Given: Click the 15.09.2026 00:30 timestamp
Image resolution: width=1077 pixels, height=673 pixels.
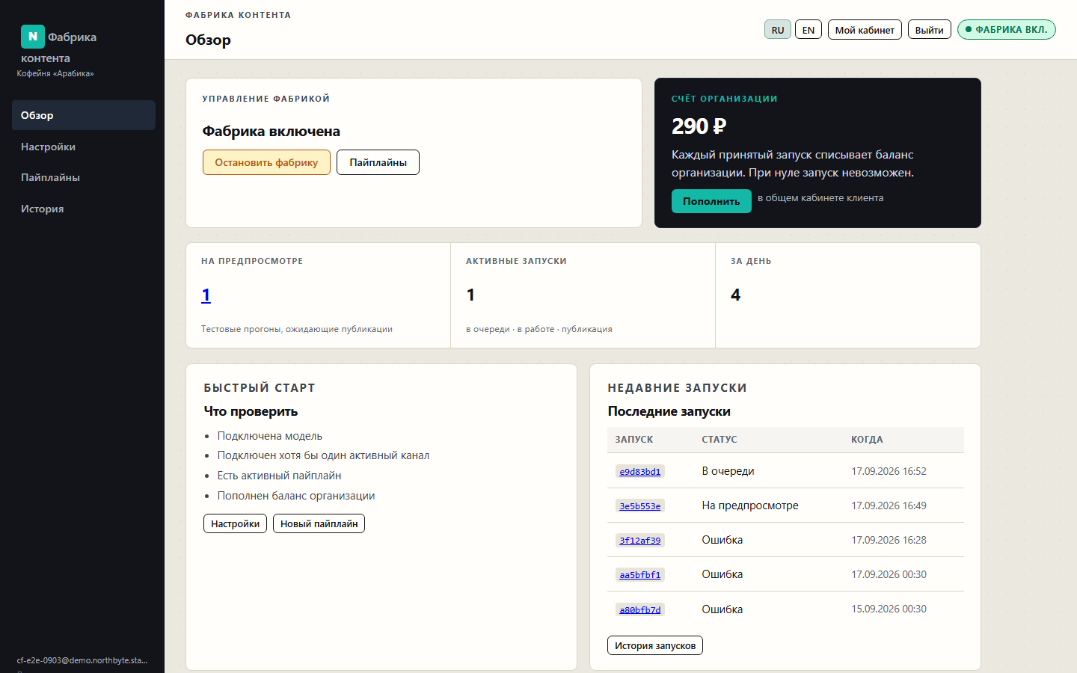Looking at the screenshot, I should [889, 609].
